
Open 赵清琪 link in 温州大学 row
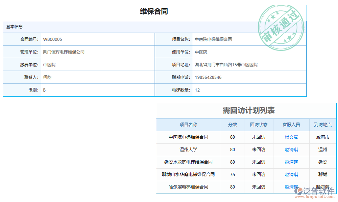tap(291, 149)
